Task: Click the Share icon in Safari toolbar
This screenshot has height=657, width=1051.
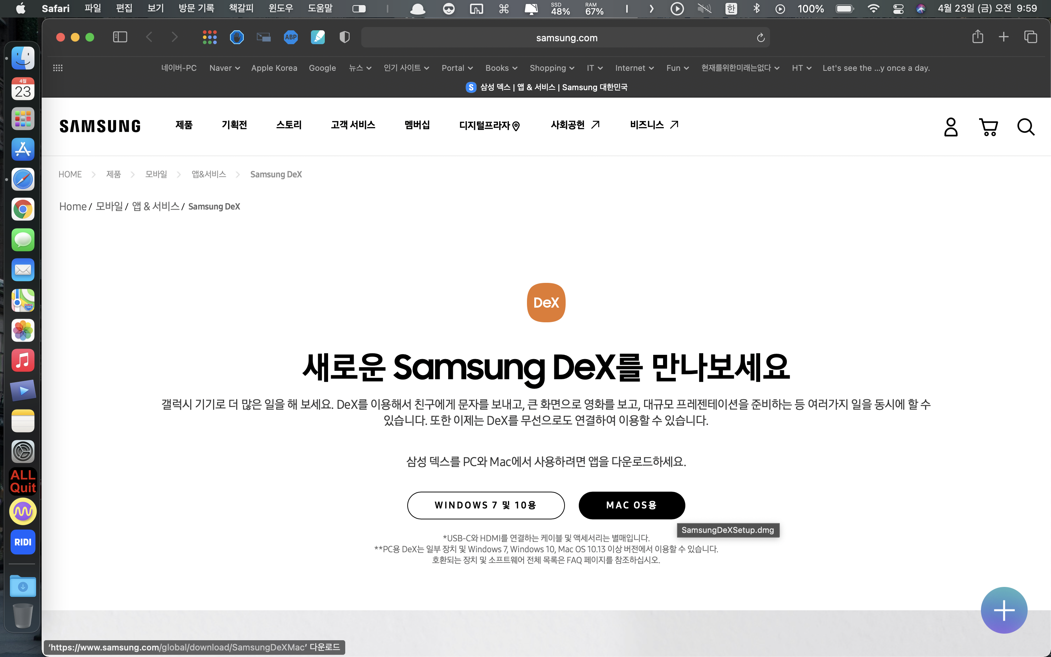Action: 977,37
